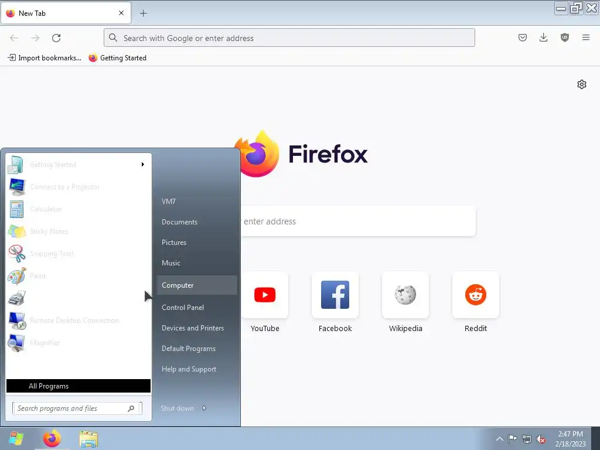
Task: Launch Connect to a Projector
Action: click(x=79, y=187)
